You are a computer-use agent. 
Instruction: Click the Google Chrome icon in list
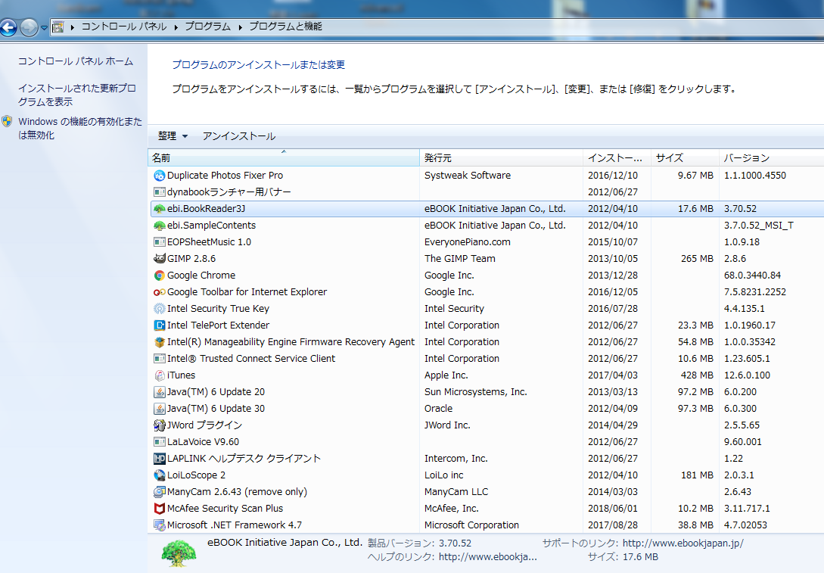[159, 276]
